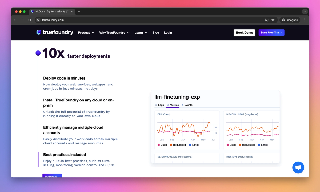Click Memory chart Requested legend swatch
320x192 pixels.
point(240,145)
